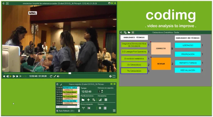Click screen-share icon under Envío y recepción
213x117 pixels.
click(x=89, y=108)
